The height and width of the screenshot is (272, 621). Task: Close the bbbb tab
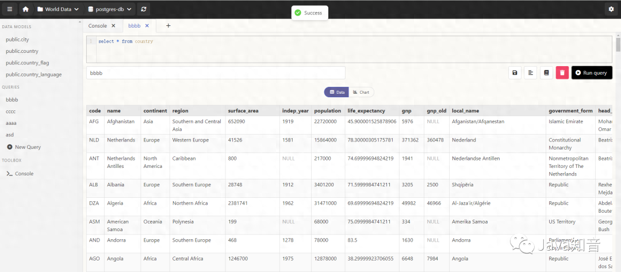tap(147, 26)
